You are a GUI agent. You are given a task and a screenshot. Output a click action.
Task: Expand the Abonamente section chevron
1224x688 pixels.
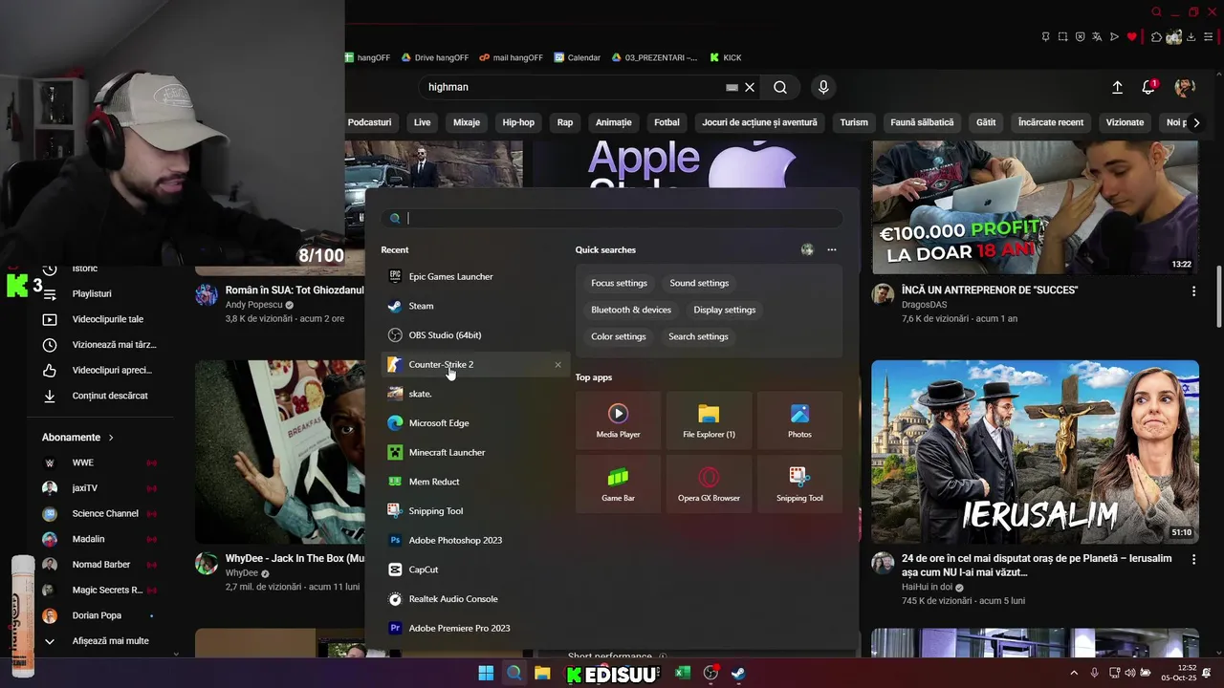coord(111,438)
